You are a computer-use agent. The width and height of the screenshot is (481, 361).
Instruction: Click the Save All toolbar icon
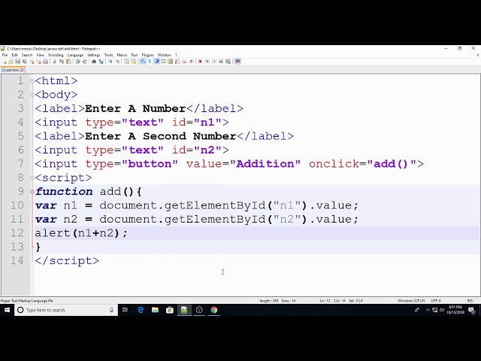tap(25, 62)
